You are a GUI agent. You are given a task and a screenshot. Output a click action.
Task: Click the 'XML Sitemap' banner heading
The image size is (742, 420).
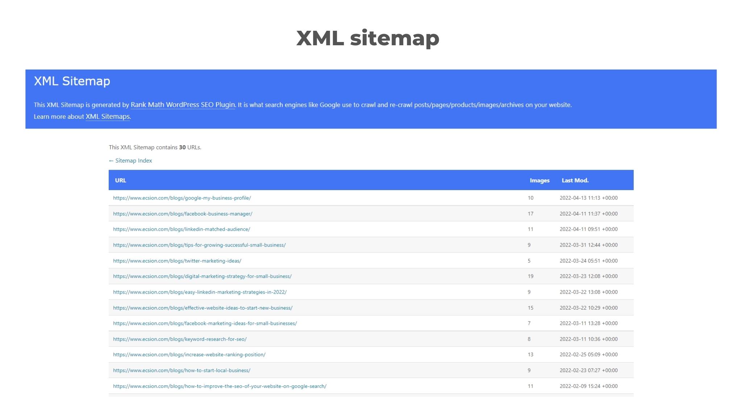click(72, 81)
